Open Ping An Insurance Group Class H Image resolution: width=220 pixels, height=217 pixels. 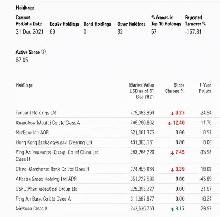(57, 156)
